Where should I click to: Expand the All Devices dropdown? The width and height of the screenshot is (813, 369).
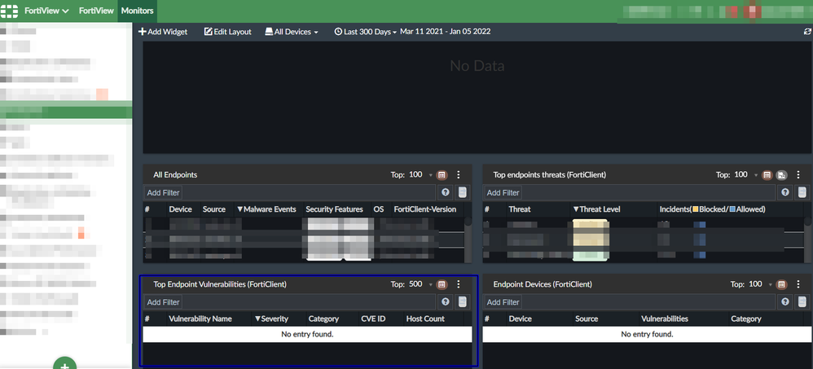pos(291,32)
